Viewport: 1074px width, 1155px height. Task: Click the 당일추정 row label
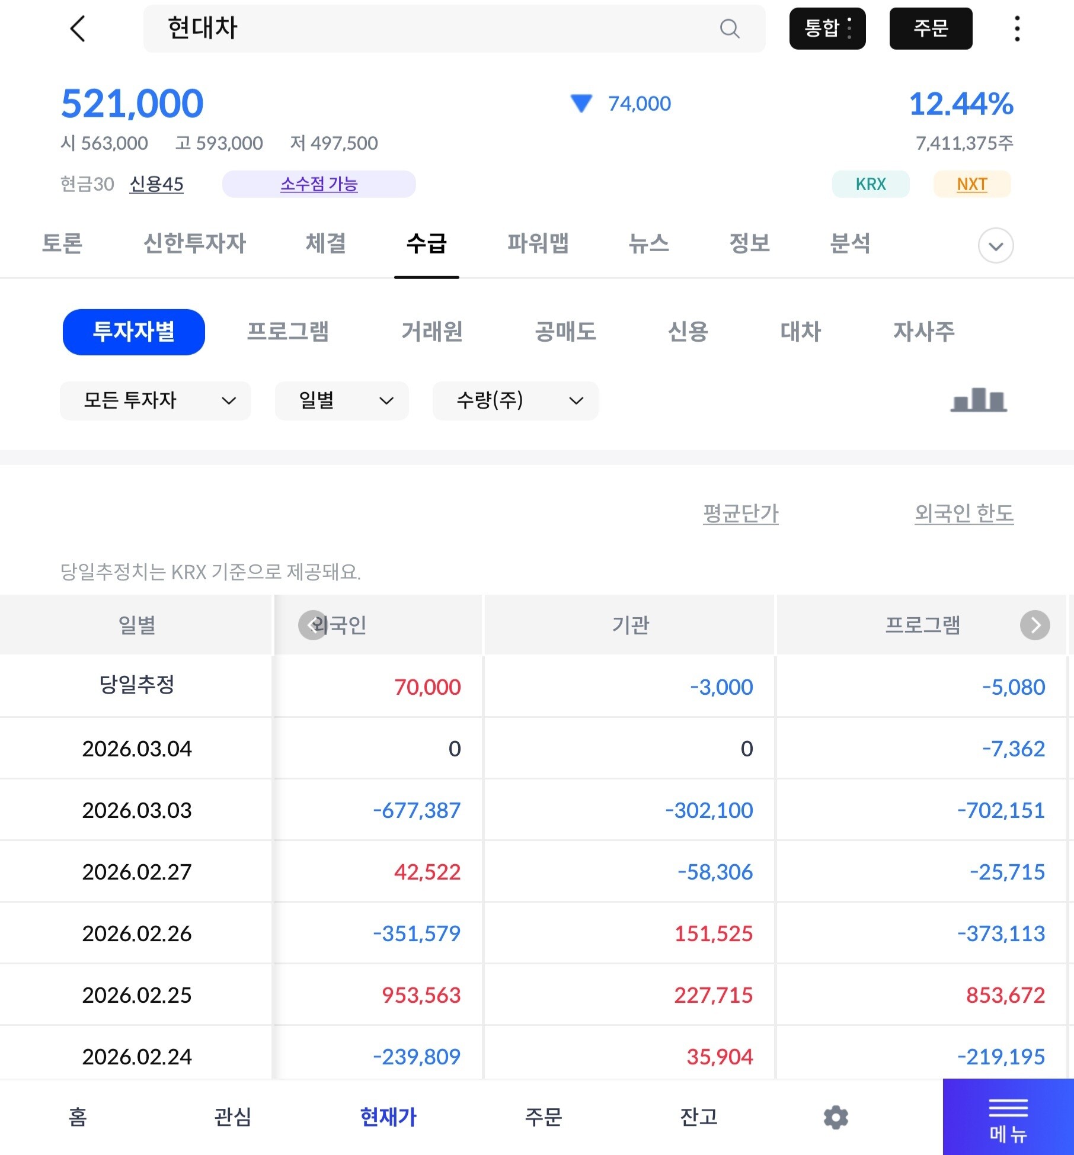point(137,685)
